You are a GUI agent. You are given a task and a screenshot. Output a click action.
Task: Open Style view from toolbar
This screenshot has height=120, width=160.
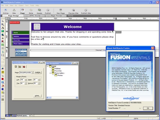(31, 11)
